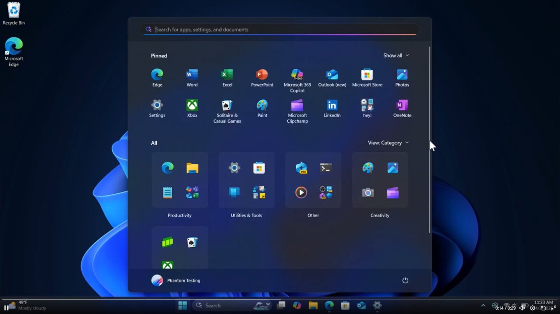560x314 pixels.
Task: Open the Productivity category folder
Action: [179, 180]
